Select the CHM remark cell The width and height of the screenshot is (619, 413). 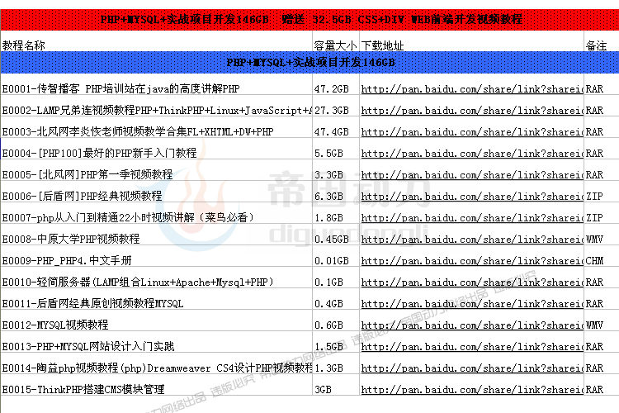point(602,257)
